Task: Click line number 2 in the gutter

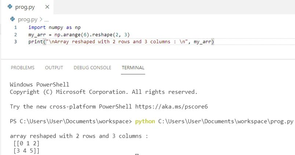Action: (x=15, y=34)
